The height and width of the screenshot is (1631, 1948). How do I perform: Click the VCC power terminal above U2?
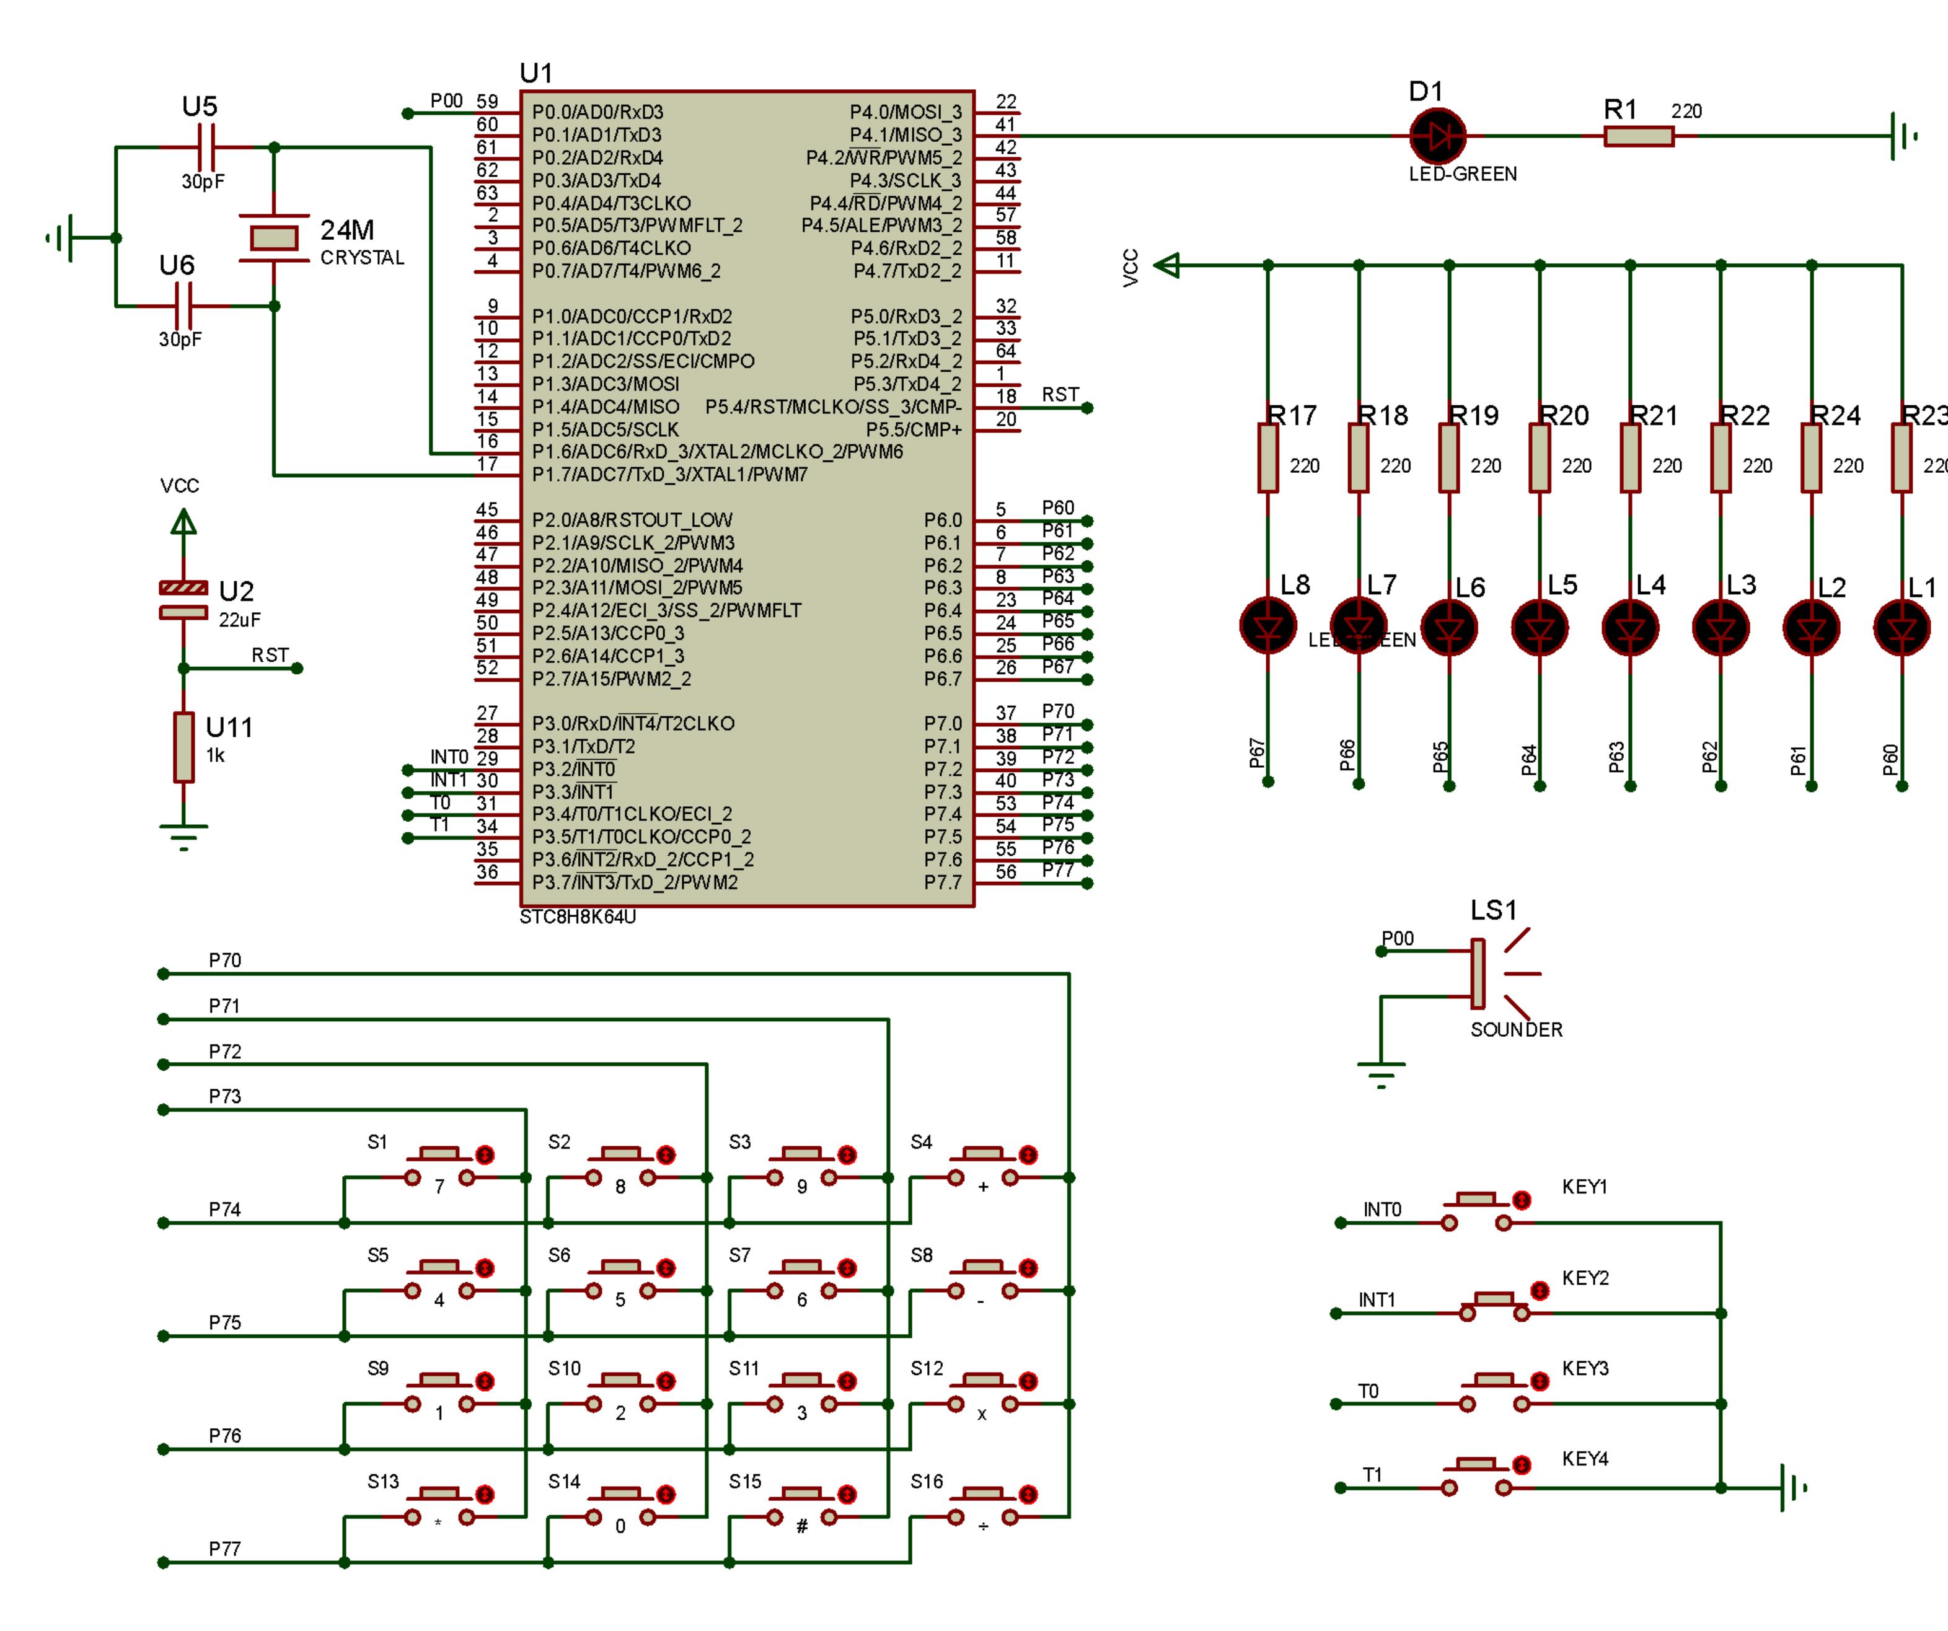tap(183, 524)
